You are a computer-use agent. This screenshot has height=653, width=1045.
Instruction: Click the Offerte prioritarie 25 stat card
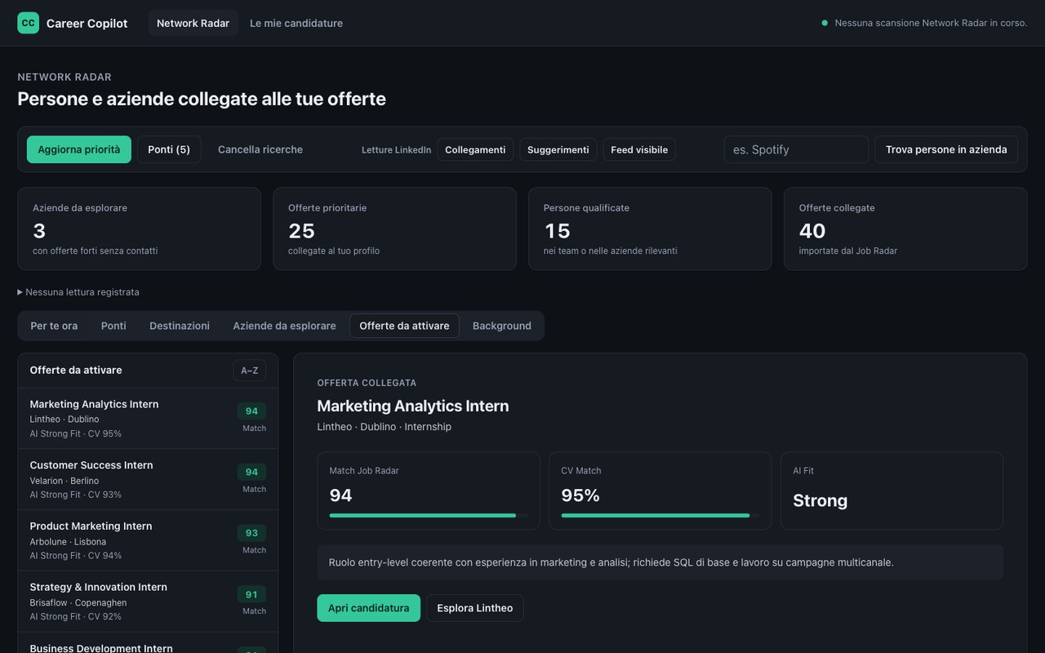394,229
